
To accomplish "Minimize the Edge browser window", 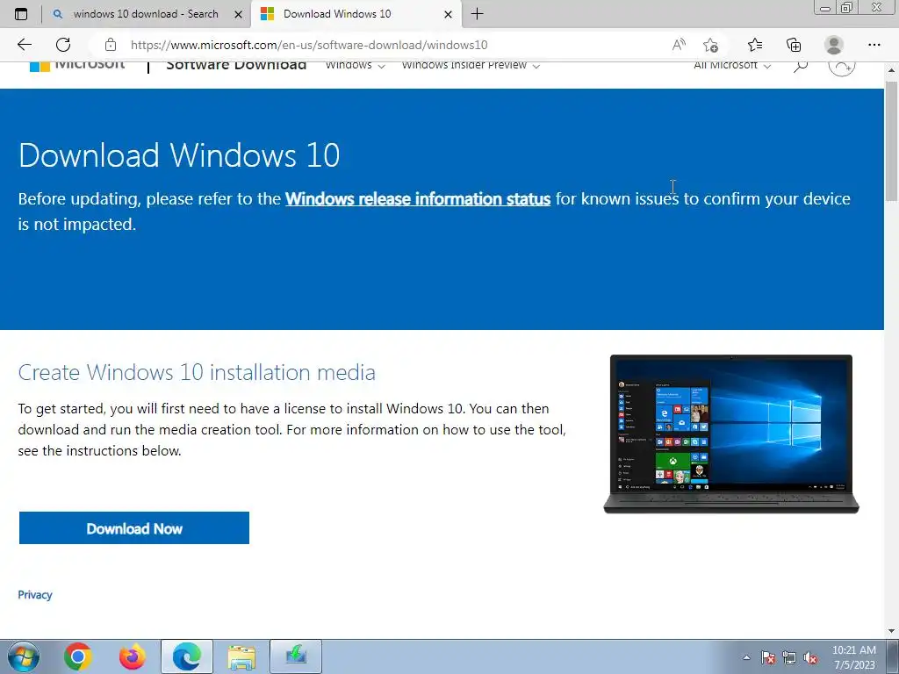I will (825, 8).
